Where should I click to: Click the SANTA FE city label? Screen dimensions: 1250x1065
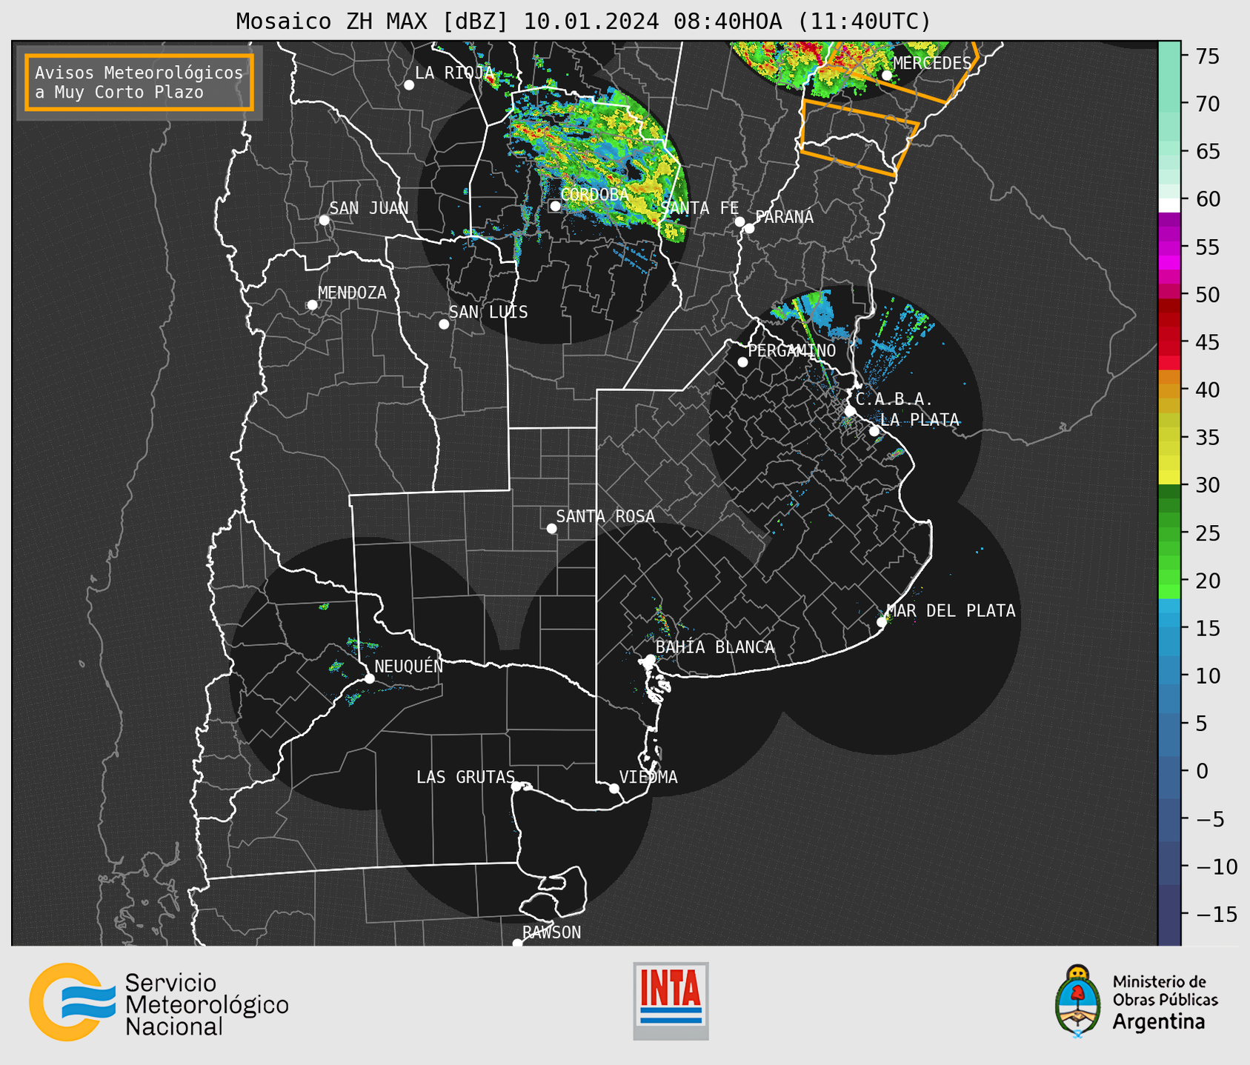[x=699, y=208]
